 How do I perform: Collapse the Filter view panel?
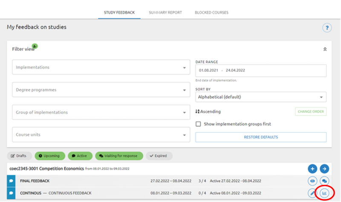(x=325, y=49)
